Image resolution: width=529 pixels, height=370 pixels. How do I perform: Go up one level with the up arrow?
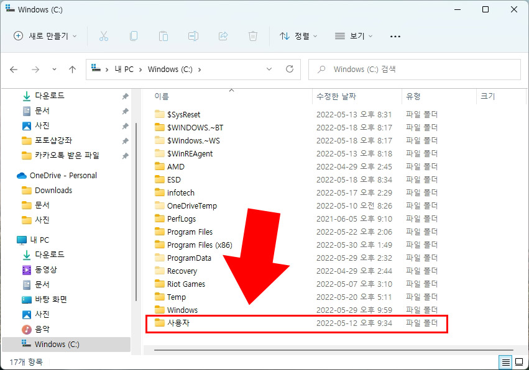(x=72, y=70)
